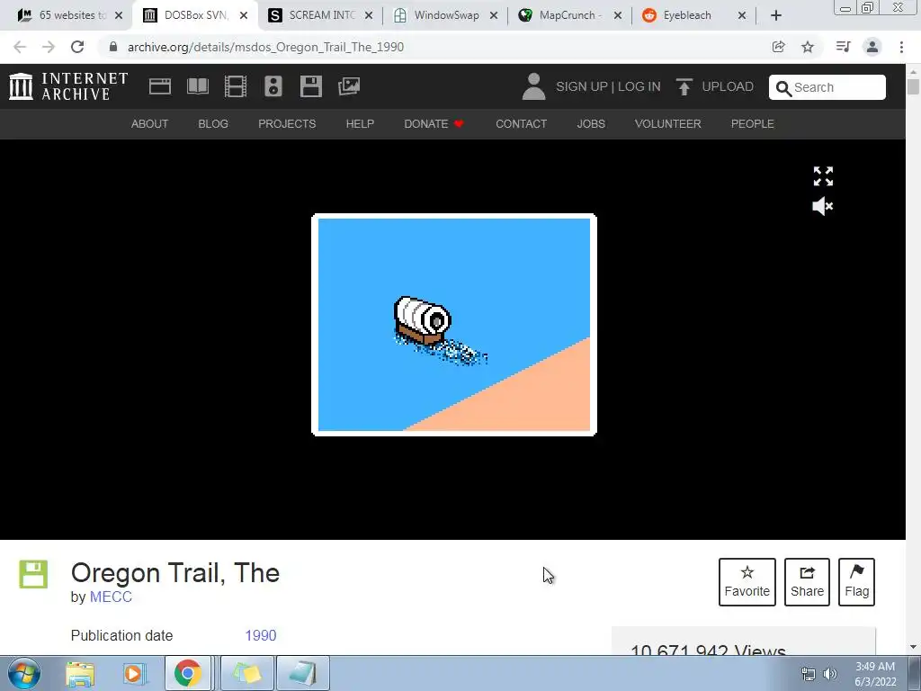Screen dimensions: 921x691
Task: Open the DONATE link
Action: point(434,124)
